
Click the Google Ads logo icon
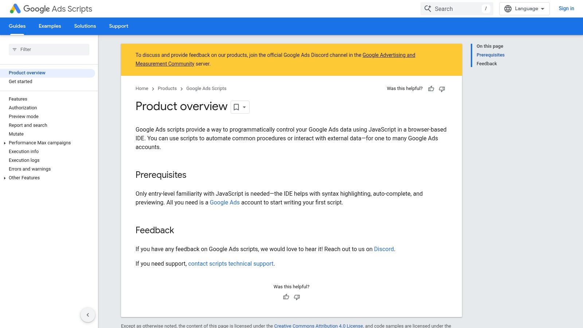[x=15, y=9]
